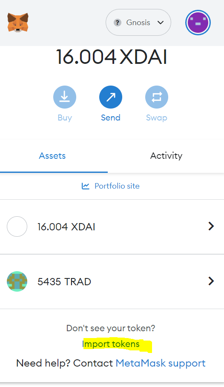Click the Send arrow icon
Viewport: 224px width, 387px height.
pos(111,97)
